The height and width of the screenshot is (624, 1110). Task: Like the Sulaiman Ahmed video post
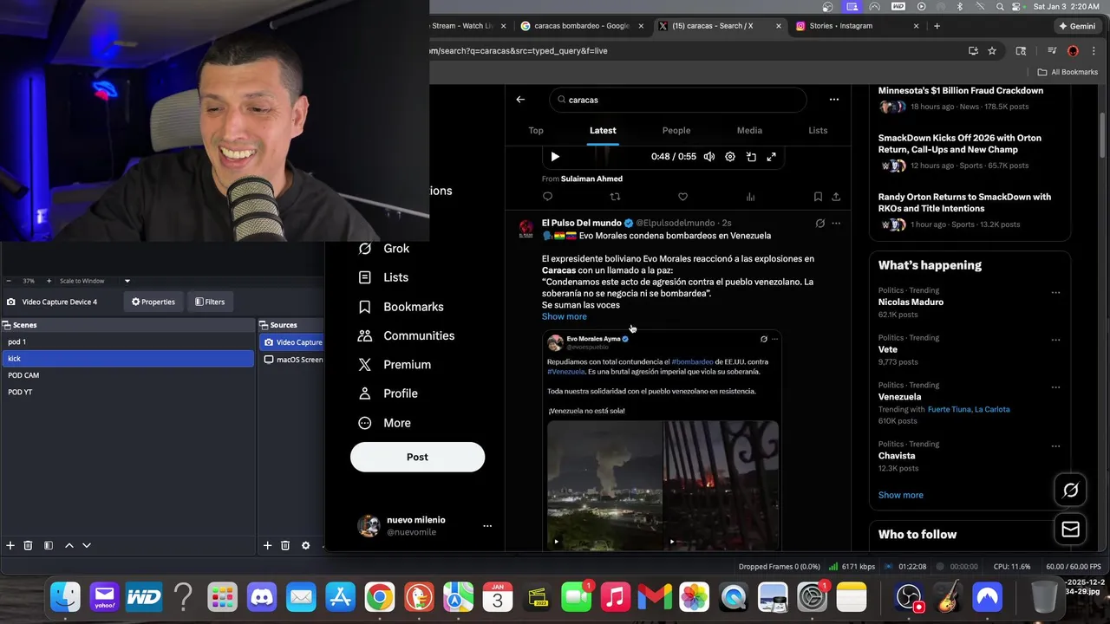coord(682,197)
